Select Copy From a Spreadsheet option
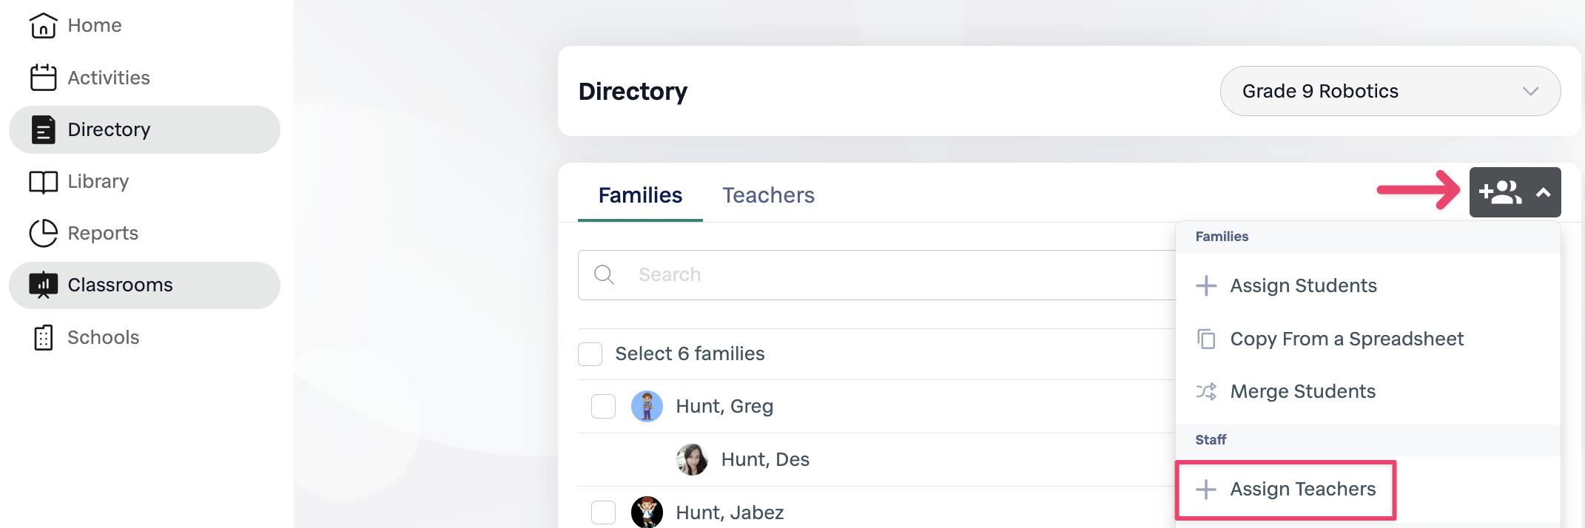1585x528 pixels. (1346, 339)
